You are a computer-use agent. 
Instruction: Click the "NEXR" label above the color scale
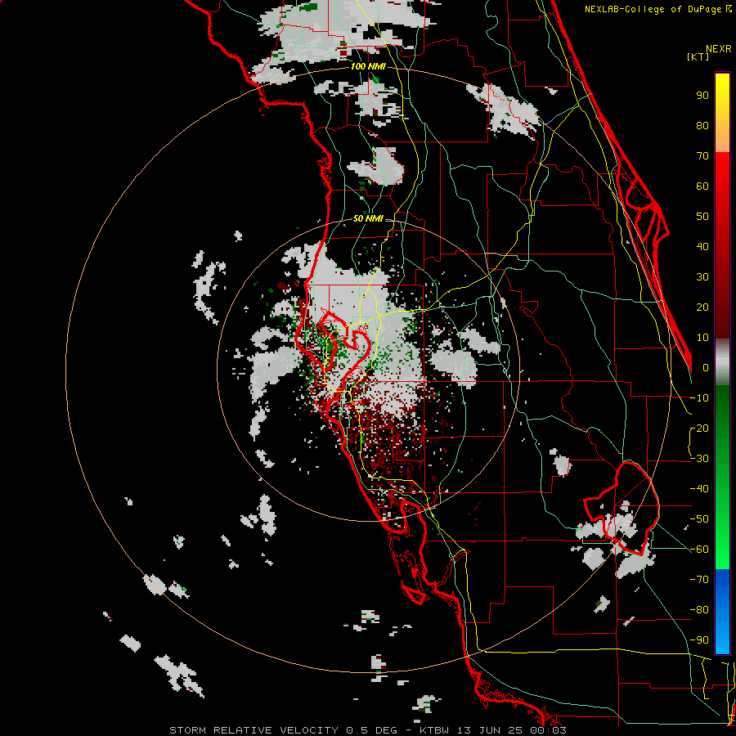719,49
